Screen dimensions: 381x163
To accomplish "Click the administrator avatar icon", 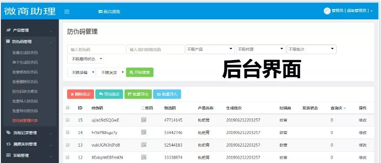I will coord(327,11).
